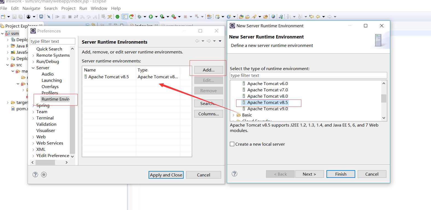Open the Run button dropdown arrow
Screen dimensions: 431x210
[x=156, y=17]
